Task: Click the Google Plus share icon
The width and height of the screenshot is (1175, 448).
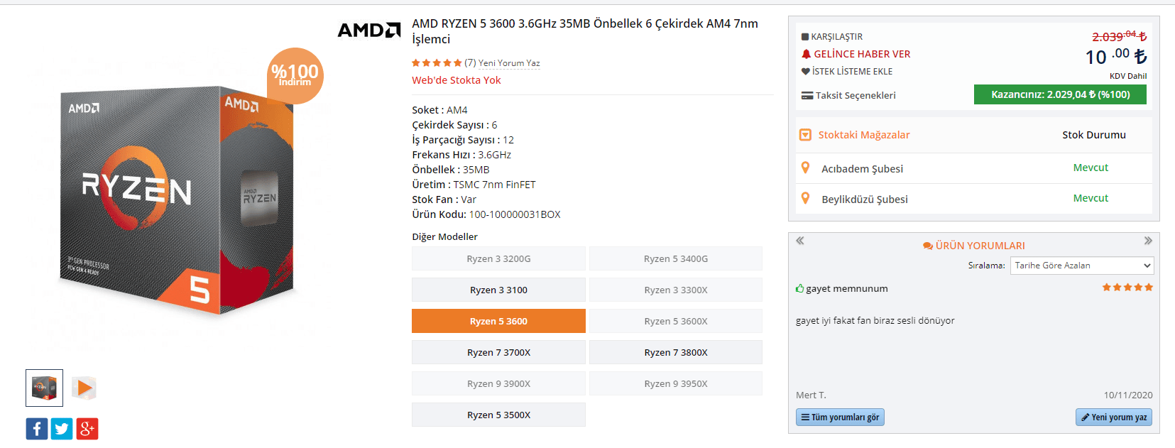Action: (87, 429)
